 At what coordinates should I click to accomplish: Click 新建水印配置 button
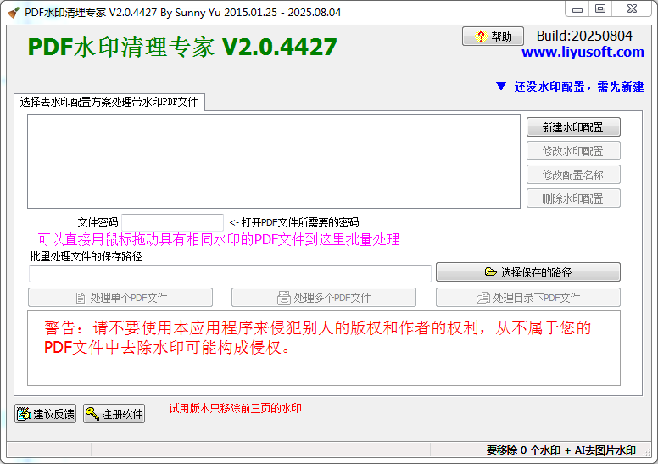click(x=573, y=127)
